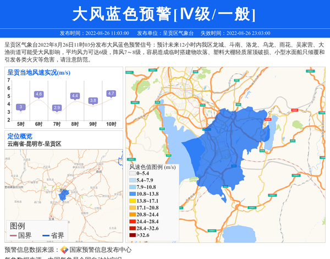Click the 4.6 wind speed marker at 6时
The image size is (330, 259).
38,95
